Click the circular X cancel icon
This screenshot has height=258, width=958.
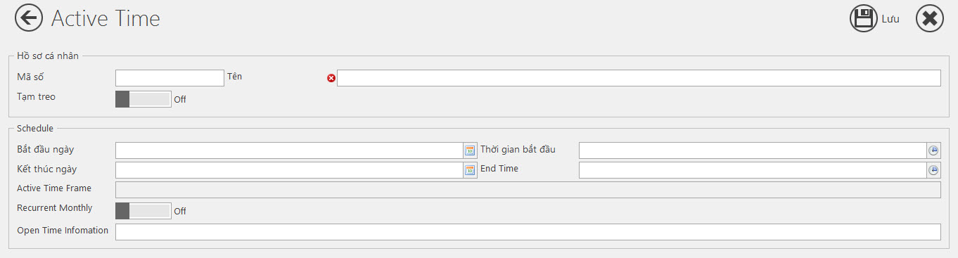pyautogui.click(x=930, y=18)
